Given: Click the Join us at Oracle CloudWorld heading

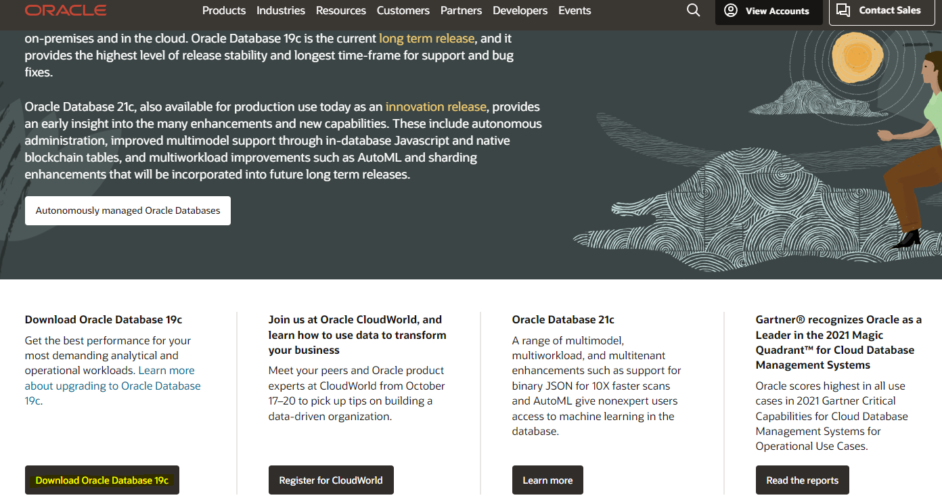Looking at the screenshot, I should pos(357,335).
